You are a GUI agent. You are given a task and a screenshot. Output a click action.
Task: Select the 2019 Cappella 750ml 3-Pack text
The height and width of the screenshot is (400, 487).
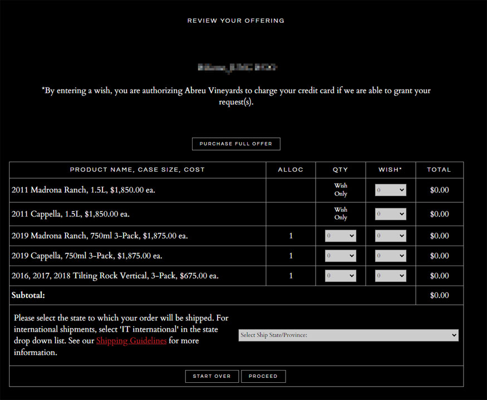[87, 256]
